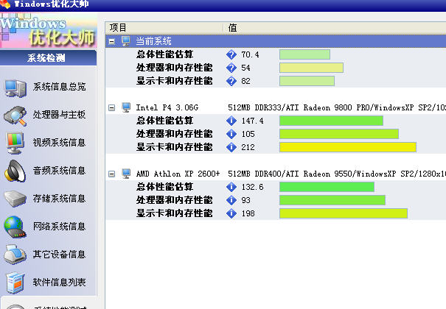Open 音频系统信息 speaker icon
446x309 pixels.
15,171
